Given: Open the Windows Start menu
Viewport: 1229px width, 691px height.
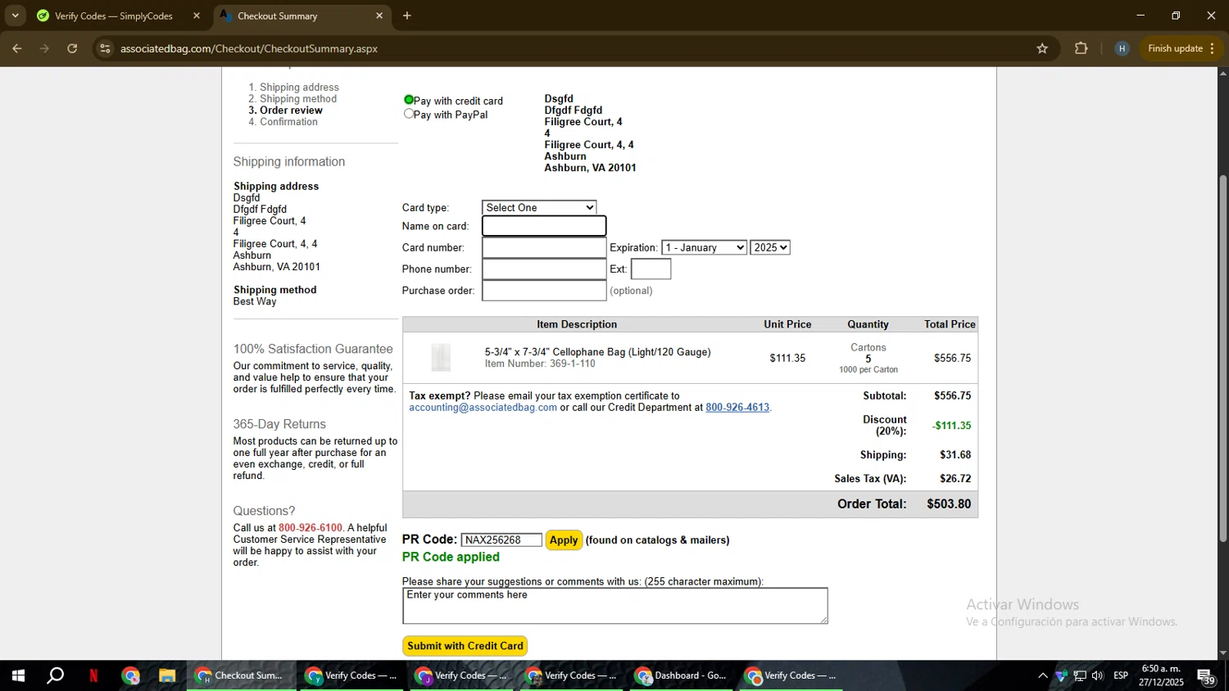Looking at the screenshot, I should (x=18, y=676).
